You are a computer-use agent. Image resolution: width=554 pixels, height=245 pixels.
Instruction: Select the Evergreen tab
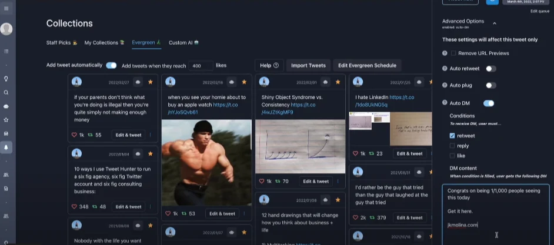point(146,42)
